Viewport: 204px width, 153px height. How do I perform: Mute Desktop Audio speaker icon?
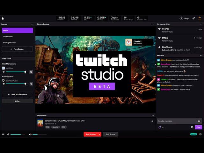coord(4,84)
